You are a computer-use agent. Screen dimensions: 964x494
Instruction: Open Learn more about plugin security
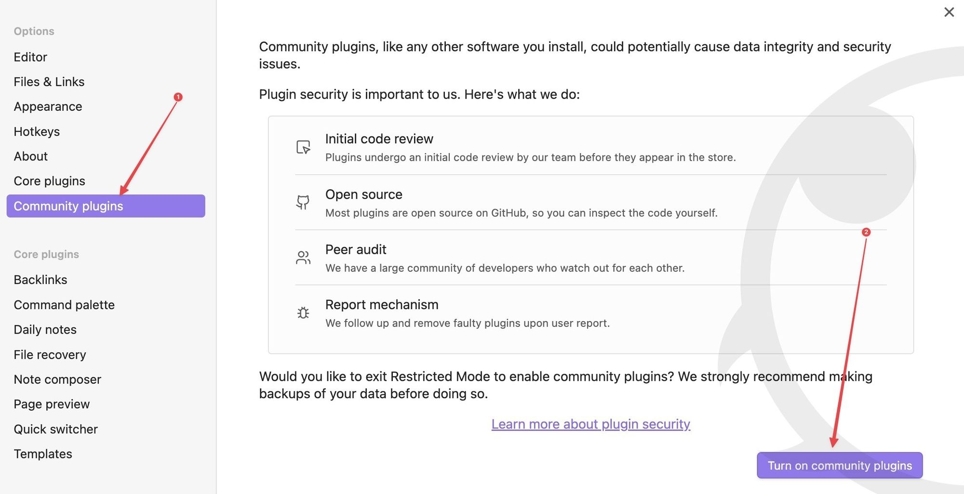point(590,424)
